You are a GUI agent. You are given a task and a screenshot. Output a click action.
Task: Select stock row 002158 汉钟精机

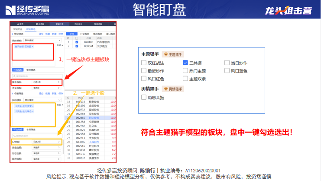pyautogui.click(x=90, y=134)
